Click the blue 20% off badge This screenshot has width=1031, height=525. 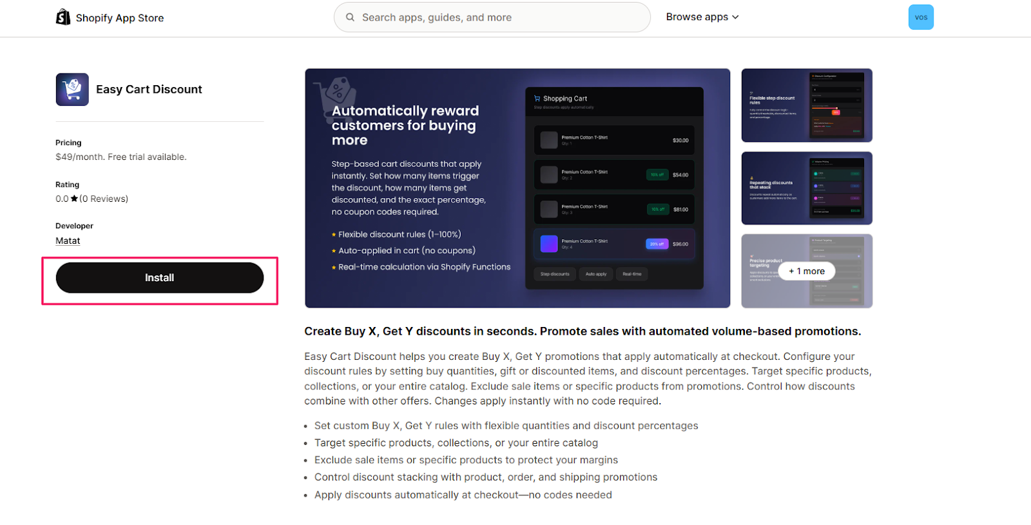pos(657,244)
